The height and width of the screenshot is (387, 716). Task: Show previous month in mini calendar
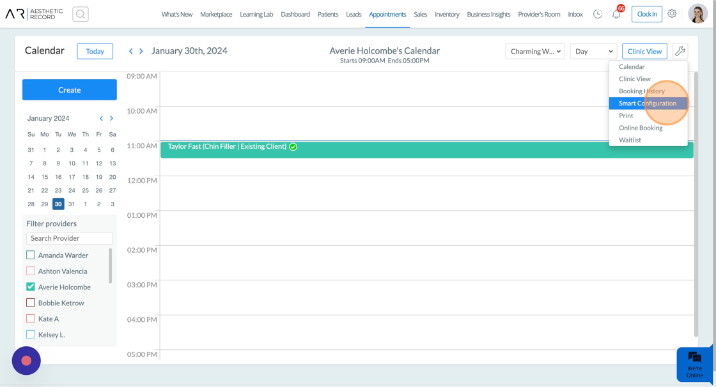pos(102,118)
